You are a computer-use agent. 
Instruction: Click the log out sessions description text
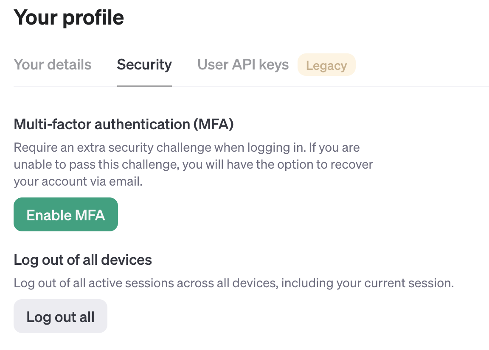234,283
